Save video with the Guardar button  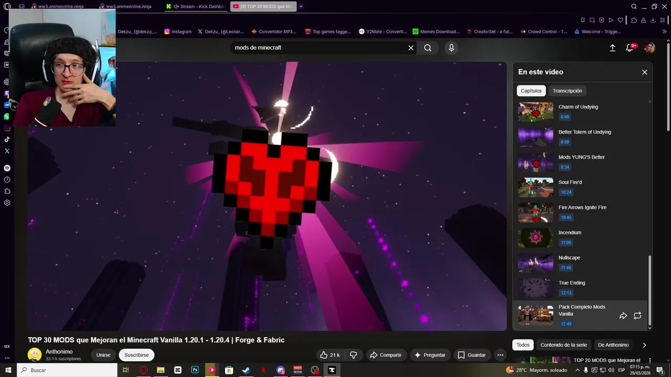pos(472,355)
